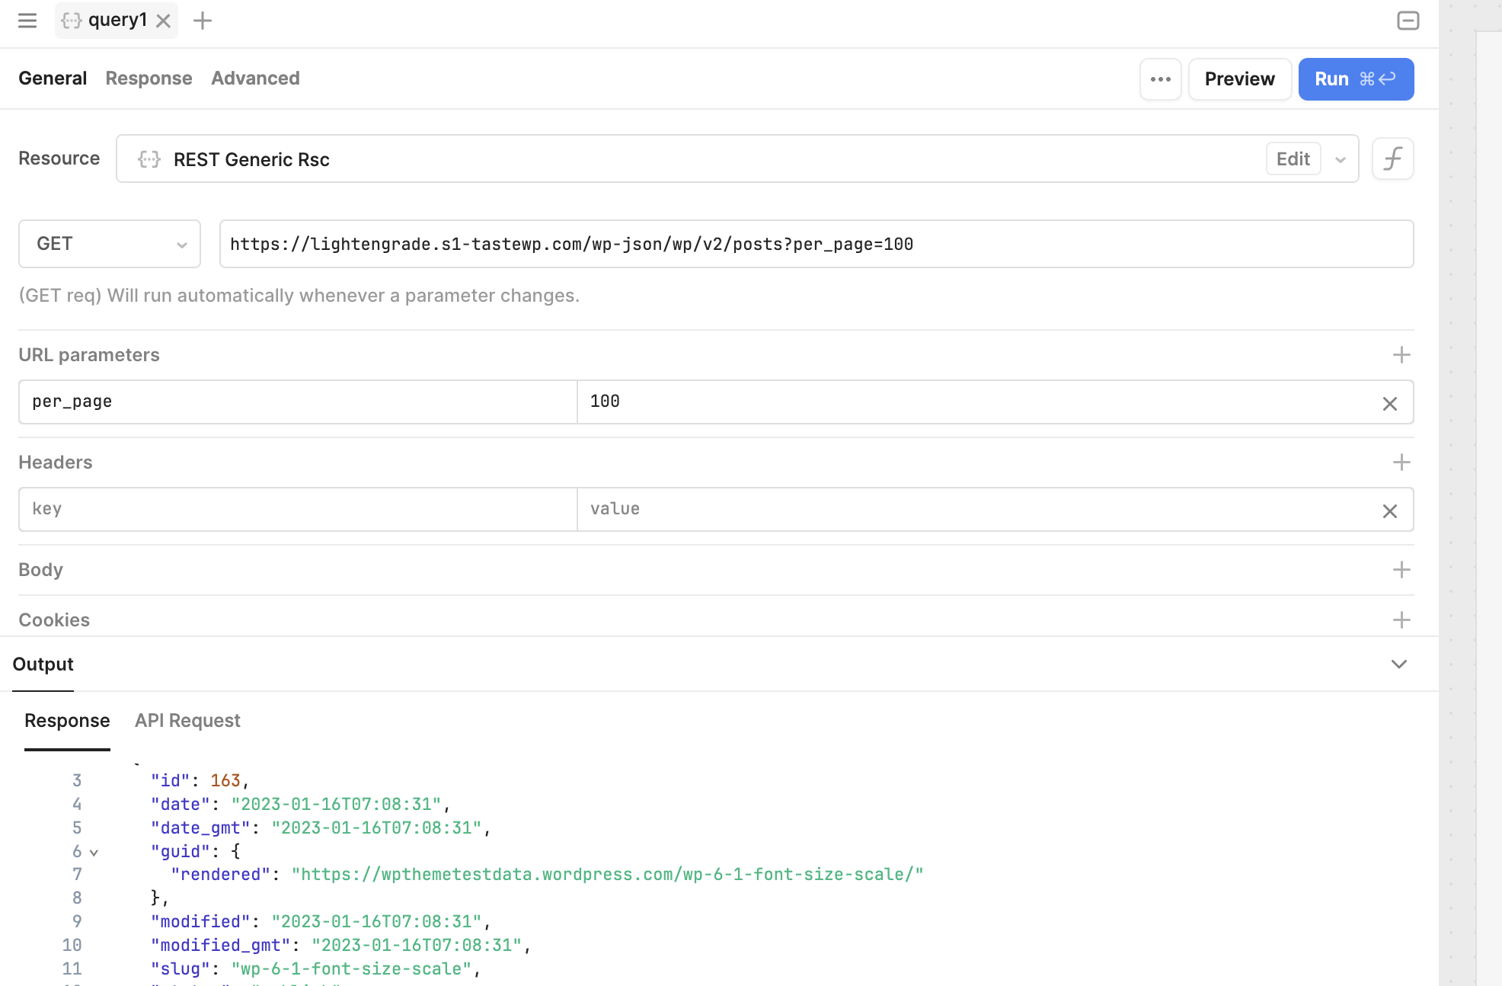Expand the Cookies section
Image resolution: width=1502 pixels, height=986 pixels.
point(1401,620)
